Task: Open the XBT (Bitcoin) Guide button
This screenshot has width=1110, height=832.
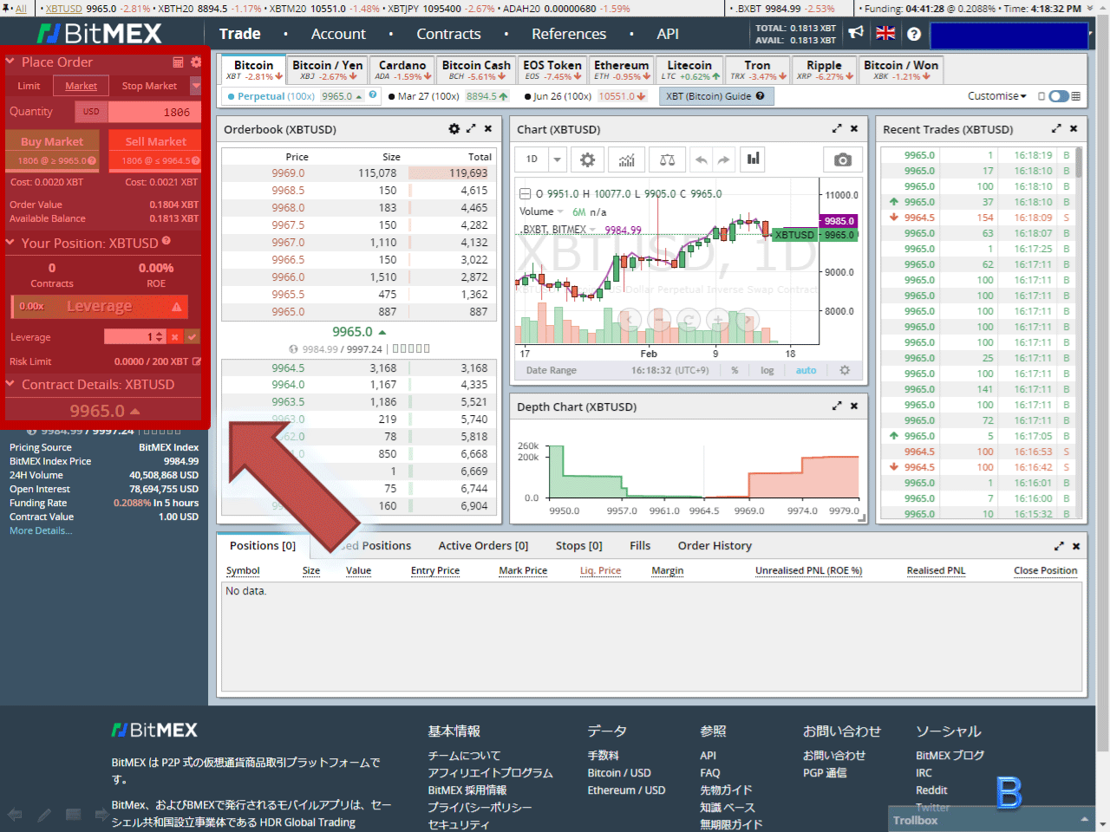Action: click(715, 96)
